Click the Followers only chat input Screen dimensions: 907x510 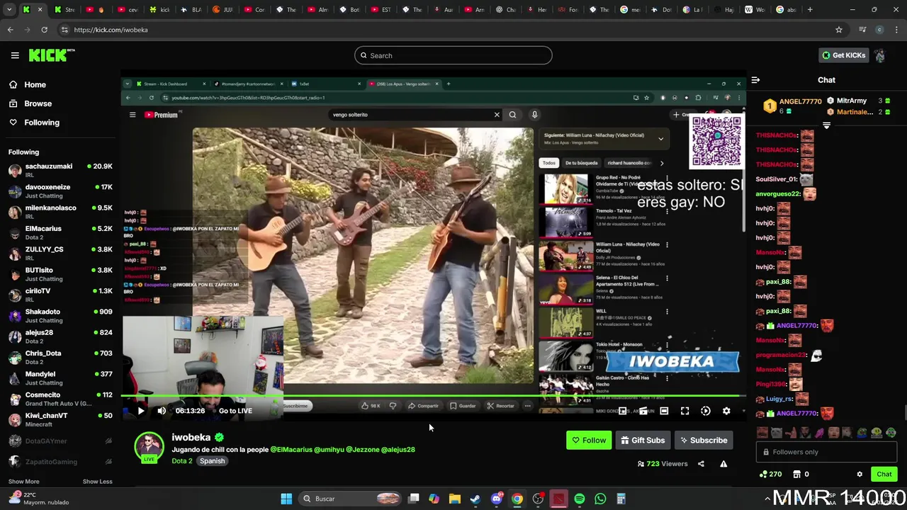pos(826,452)
